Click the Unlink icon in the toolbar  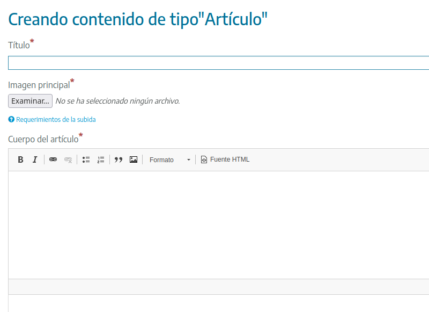(68, 159)
